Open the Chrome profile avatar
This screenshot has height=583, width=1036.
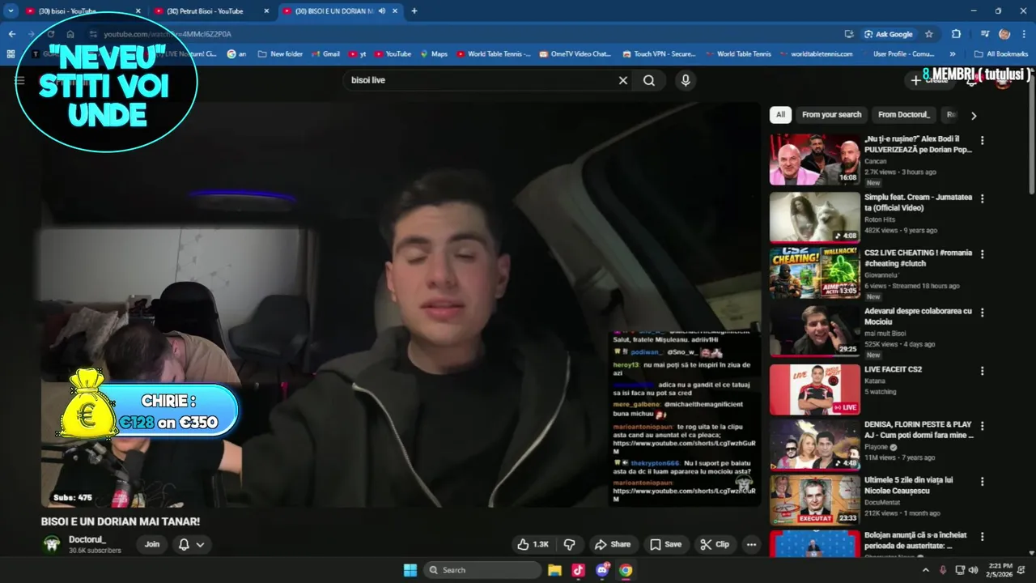[x=1004, y=34]
